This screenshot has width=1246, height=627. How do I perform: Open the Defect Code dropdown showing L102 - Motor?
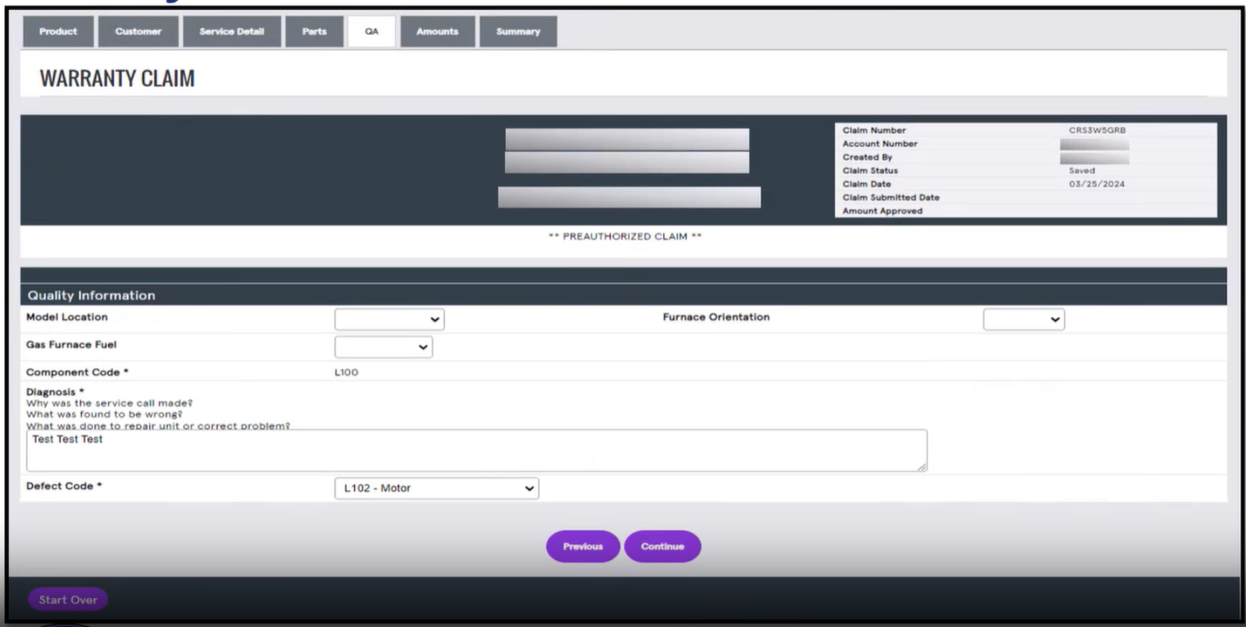click(436, 488)
